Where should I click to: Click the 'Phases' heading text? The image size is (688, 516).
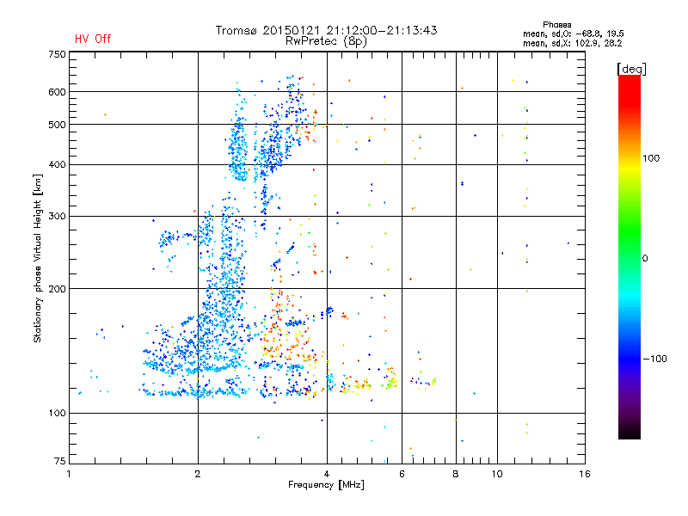click(x=556, y=25)
